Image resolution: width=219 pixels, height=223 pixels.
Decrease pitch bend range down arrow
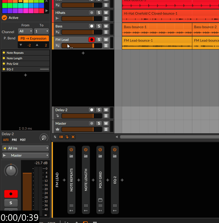click(x=21, y=45)
